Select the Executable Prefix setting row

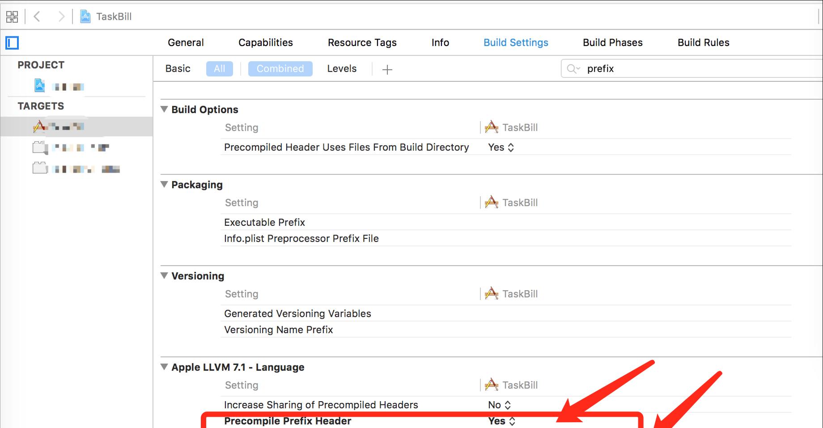[x=505, y=222]
